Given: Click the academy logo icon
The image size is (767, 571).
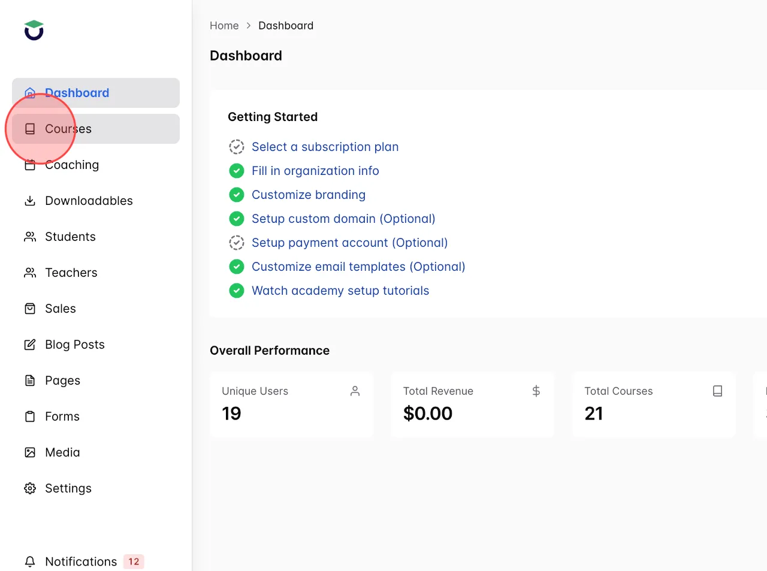Looking at the screenshot, I should point(34,30).
